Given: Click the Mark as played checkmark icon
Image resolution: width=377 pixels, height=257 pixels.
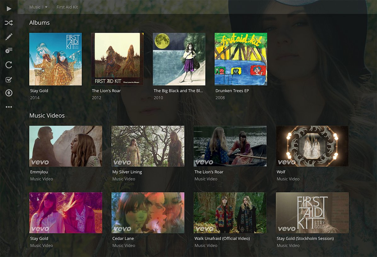Looking at the screenshot, I should (x=9, y=79).
